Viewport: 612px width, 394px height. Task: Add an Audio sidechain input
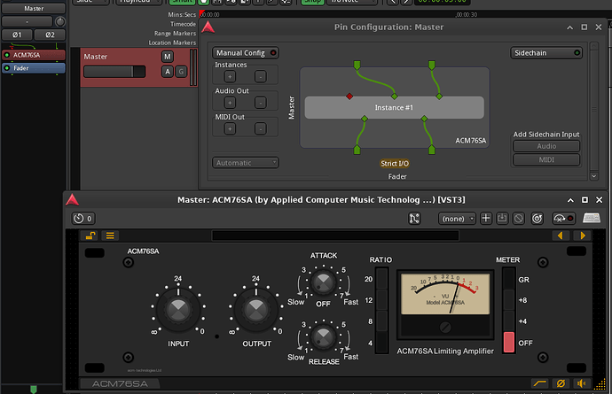(545, 146)
